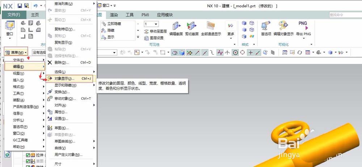Image resolution: width=362 pixels, height=167 pixels.
Task: Click the Save icon in the title bar
Action: pos(20,5)
